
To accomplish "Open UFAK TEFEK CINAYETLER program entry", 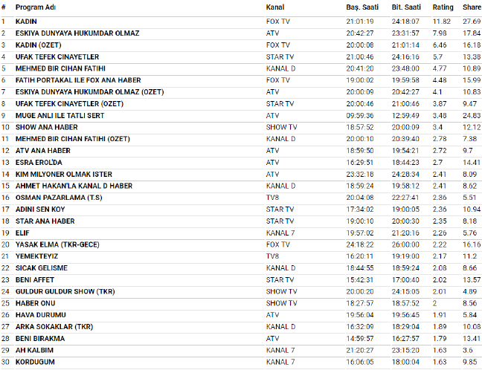I will click(x=57, y=56).
